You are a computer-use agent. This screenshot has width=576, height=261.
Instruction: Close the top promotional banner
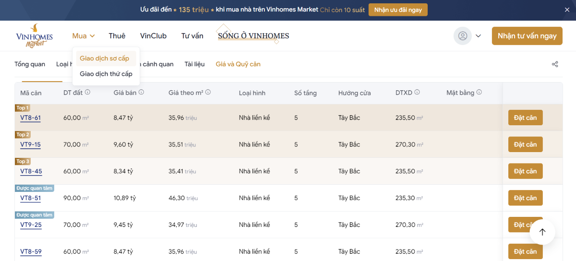point(567,10)
